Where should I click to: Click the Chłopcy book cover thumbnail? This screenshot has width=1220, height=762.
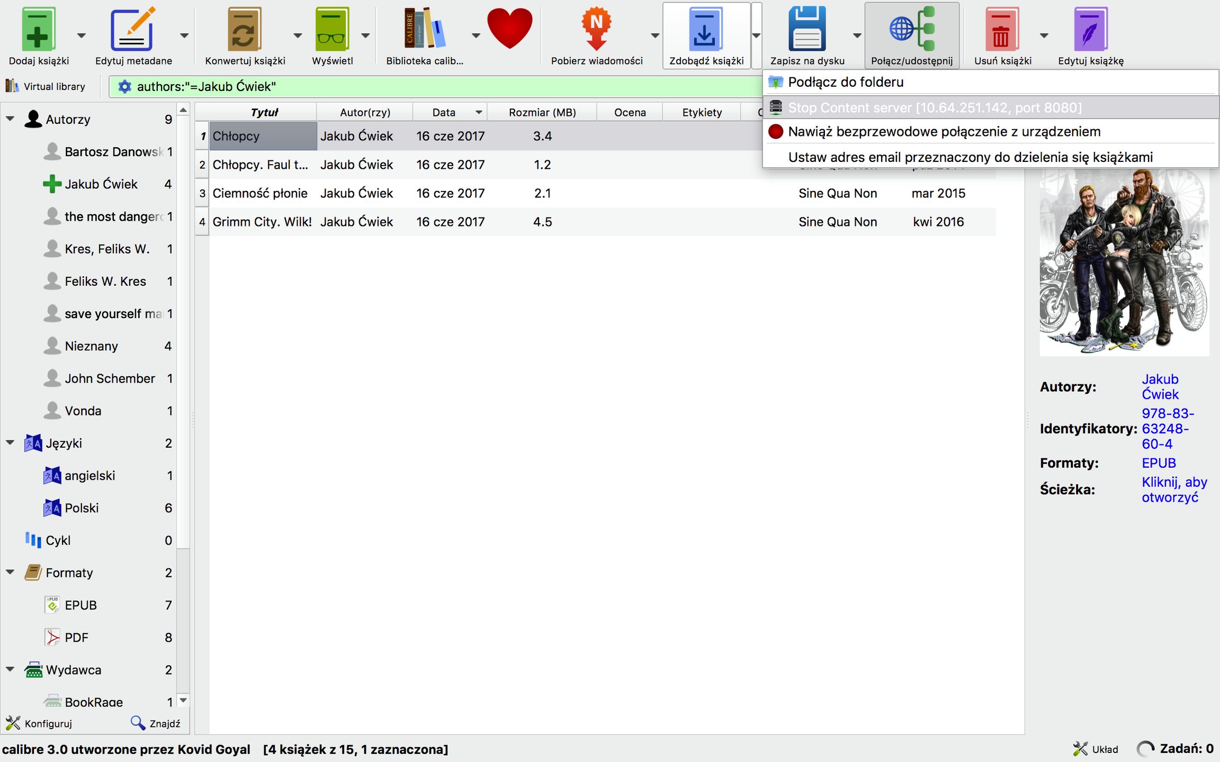tap(1124, 262)
